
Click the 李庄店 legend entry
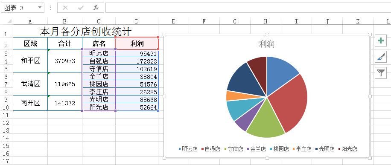click(302, 149)
